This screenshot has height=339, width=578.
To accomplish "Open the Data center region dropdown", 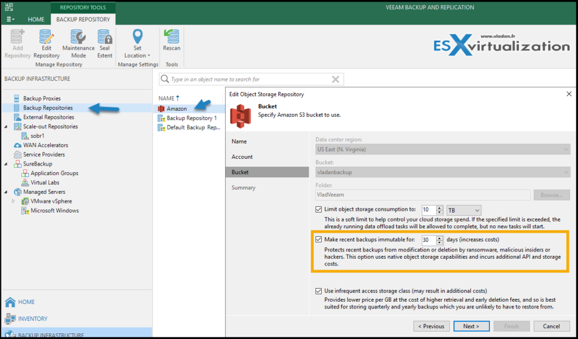I will tap(443, 149).
